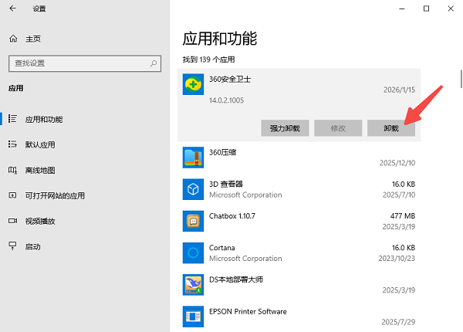This screenshot has width=463, height=332.
Task: Click the greyed 修改 button
Action: [x=338, y=128]
